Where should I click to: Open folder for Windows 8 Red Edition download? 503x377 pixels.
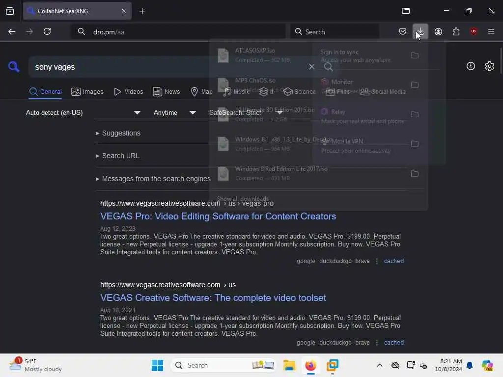coord(415,174)
